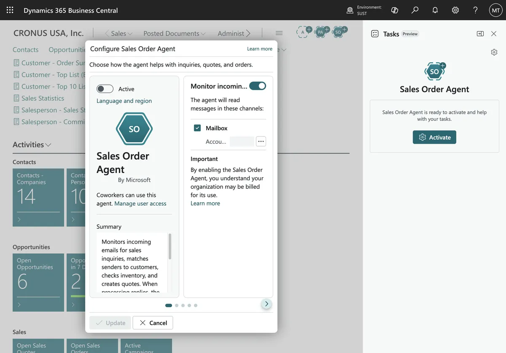Image resolution: width=506 pixels, height=353 pixels.
Task: Click the hexagon agent icon labeled A
Action: click(304, 32)
